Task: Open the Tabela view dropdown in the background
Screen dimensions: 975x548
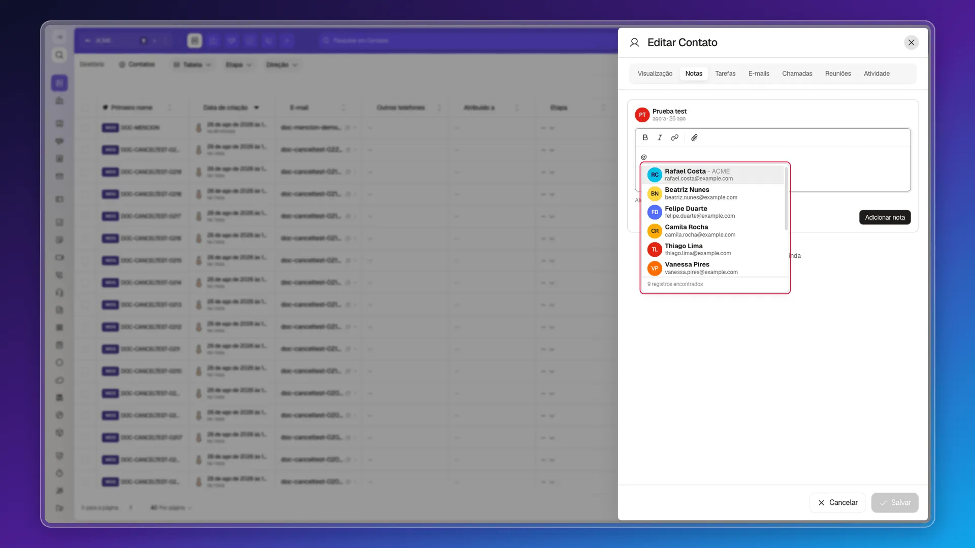Action: click(x=192, y=64)
